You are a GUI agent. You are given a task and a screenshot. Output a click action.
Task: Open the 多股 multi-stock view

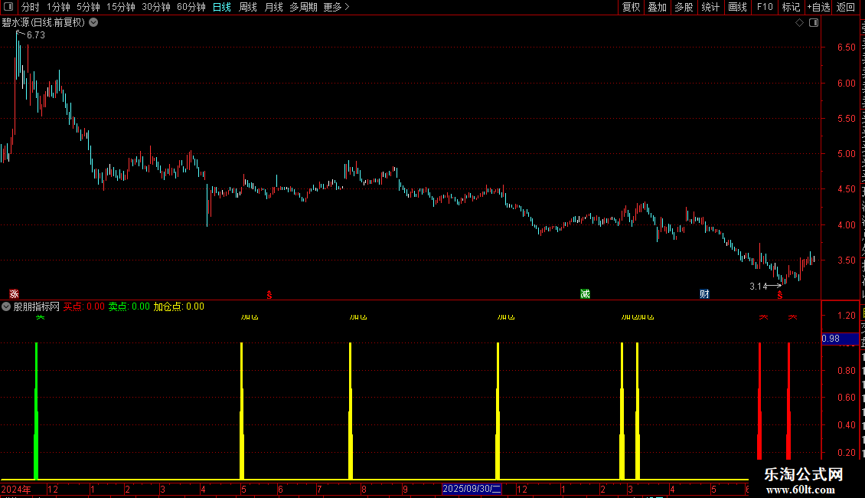[x=684, y=7]
